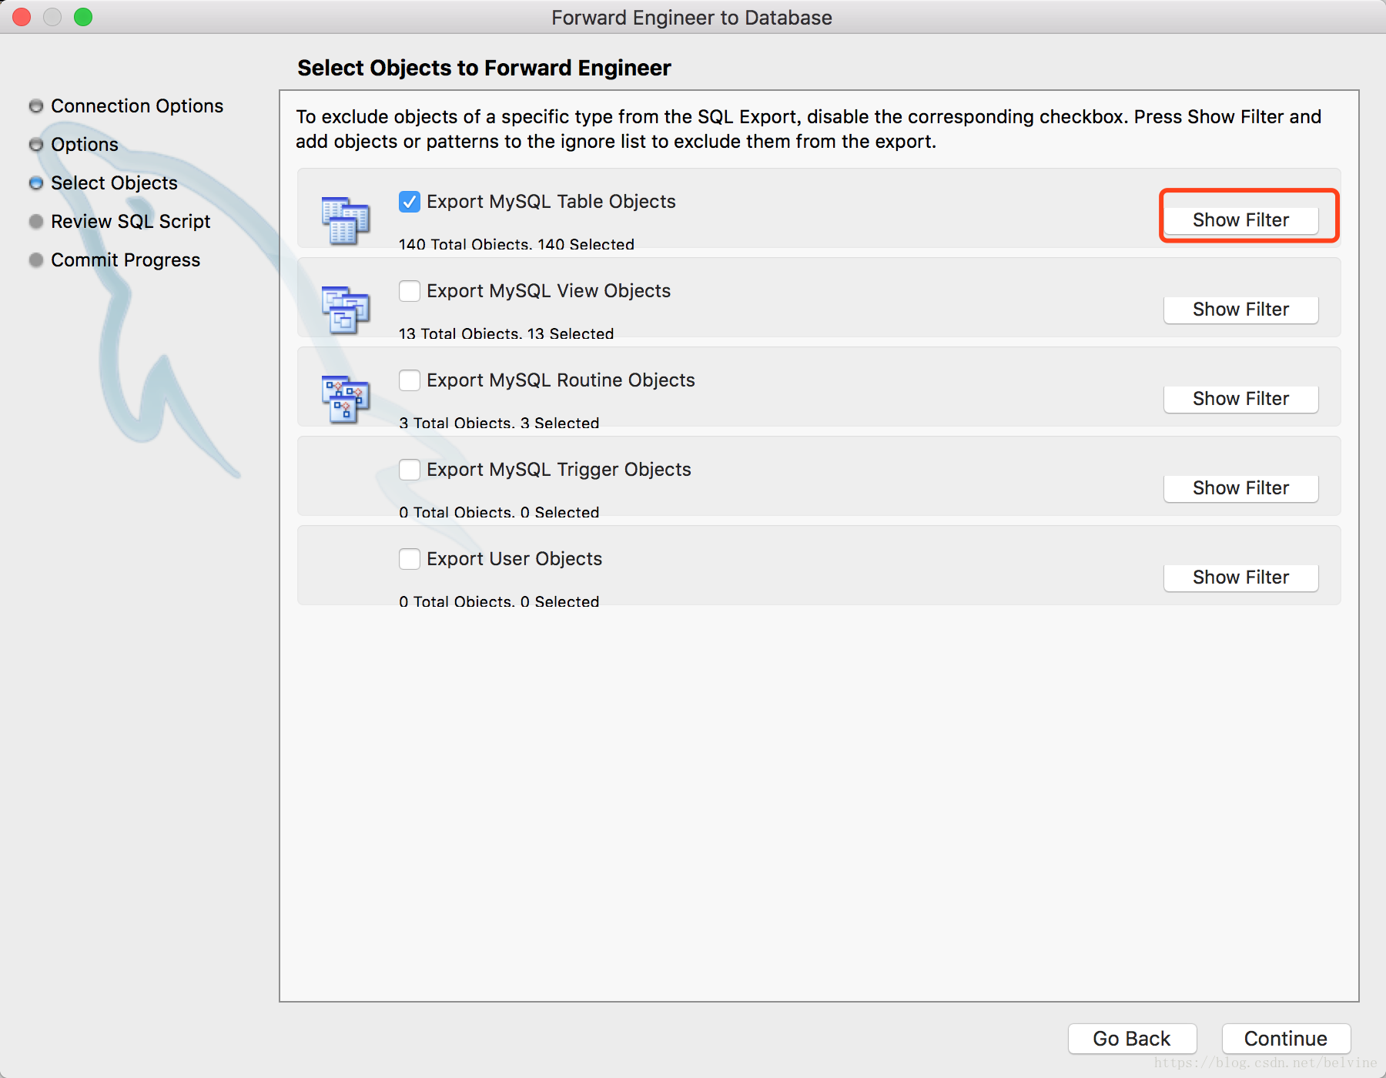Click the green zoom window button
The image size is (1386, 1078).
[x=83, y=17]
